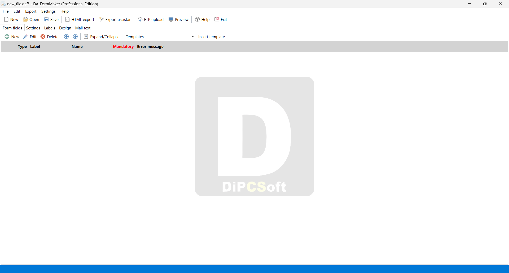
Task: Exit the application via the Exit button
Action: (x=221, y=19)
